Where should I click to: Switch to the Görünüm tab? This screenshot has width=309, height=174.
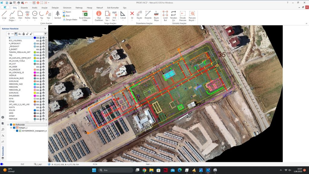pyautogui.click(x=67, y=8)
